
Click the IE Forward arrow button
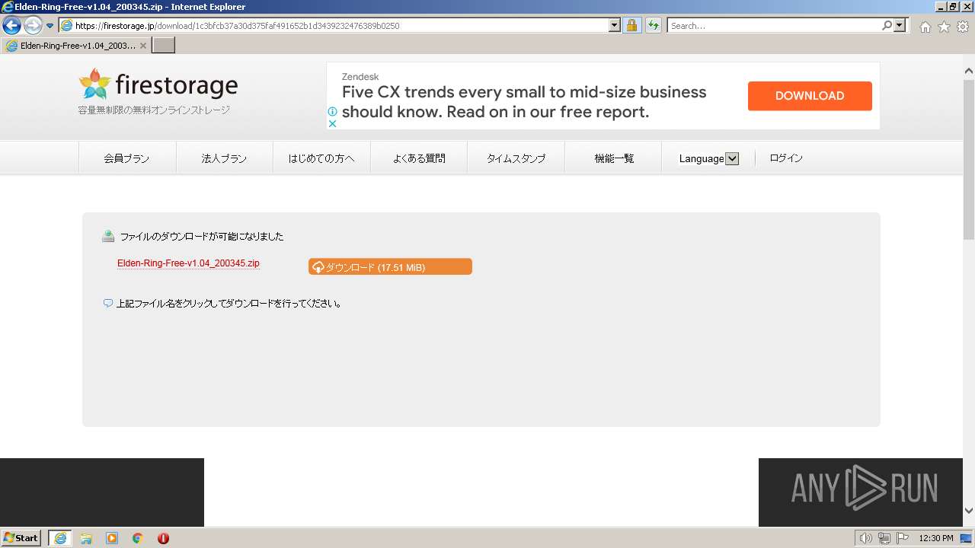[32, 25]
